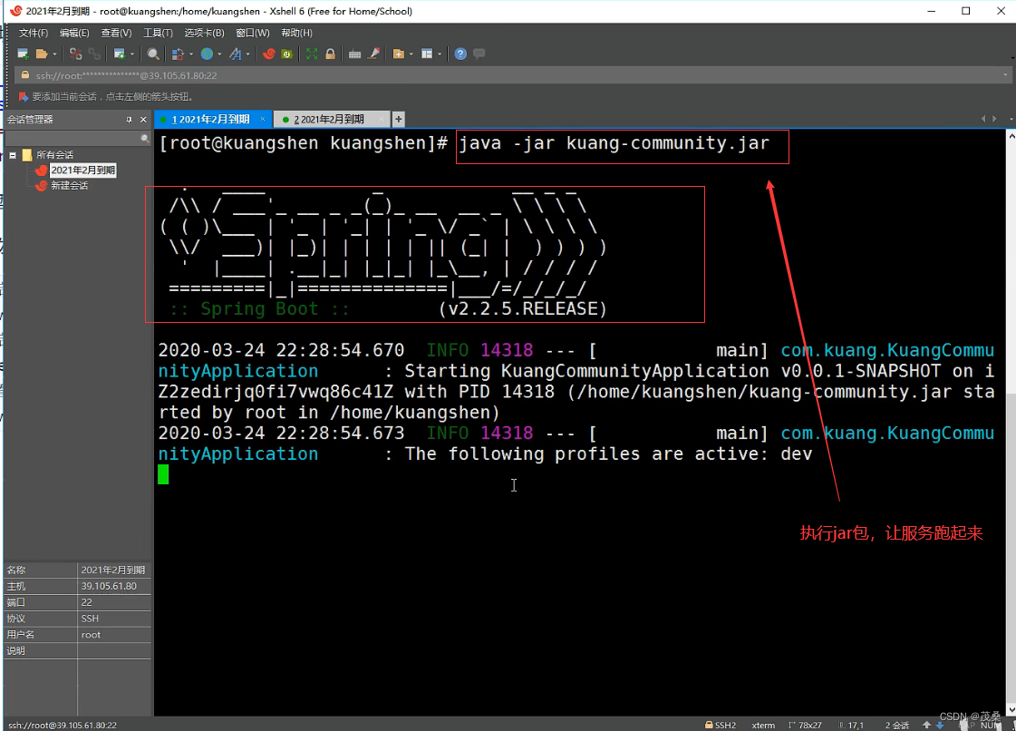Screen dimensions: 1016x731
Task: Open the 窗口(W) menu
Action: [x=253, y=33]
